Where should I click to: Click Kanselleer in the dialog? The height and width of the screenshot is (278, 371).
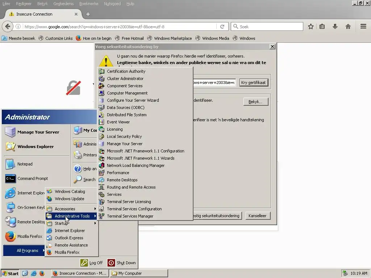coord(258,216)
